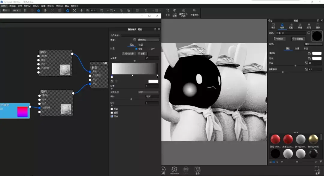
Task: Select the 部件 alignment radio button
Action: click(x=148, y=49)
